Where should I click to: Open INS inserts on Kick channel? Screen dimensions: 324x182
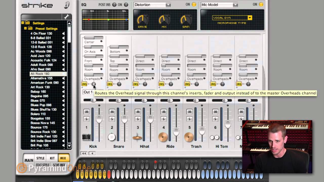click(x=84, y=84)
